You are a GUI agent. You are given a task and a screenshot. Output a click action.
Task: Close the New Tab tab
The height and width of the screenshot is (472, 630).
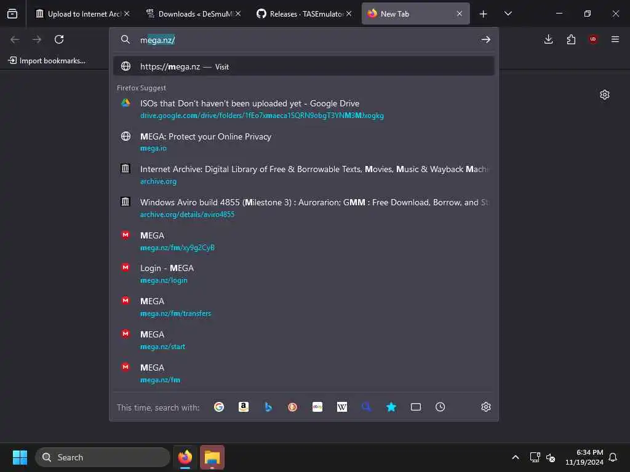pyautogui.click(x=459, y=14)
